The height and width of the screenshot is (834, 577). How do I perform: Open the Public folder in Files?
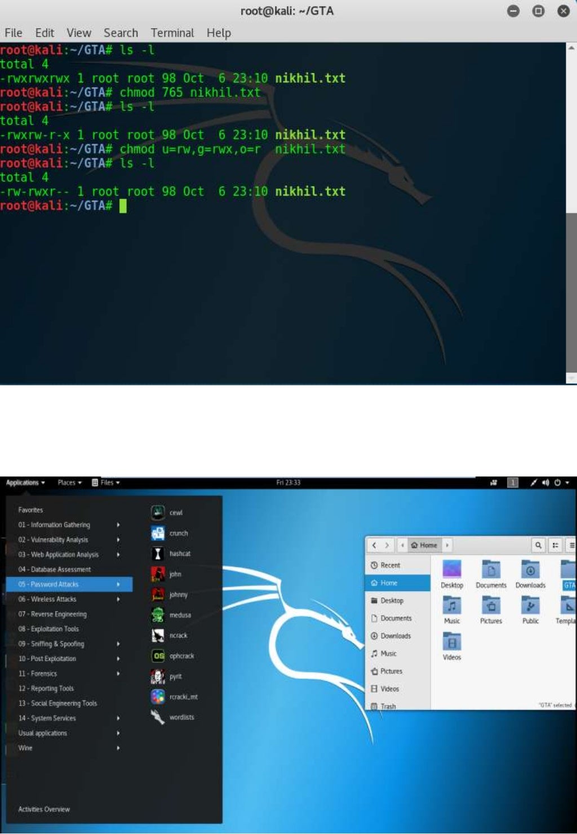pos(530,610)
